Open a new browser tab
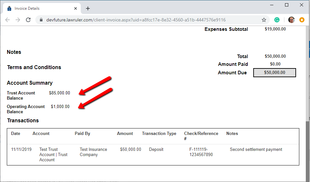Image resolution: width=310 pixels, height=182 pixels. click(x=88, y=8)
